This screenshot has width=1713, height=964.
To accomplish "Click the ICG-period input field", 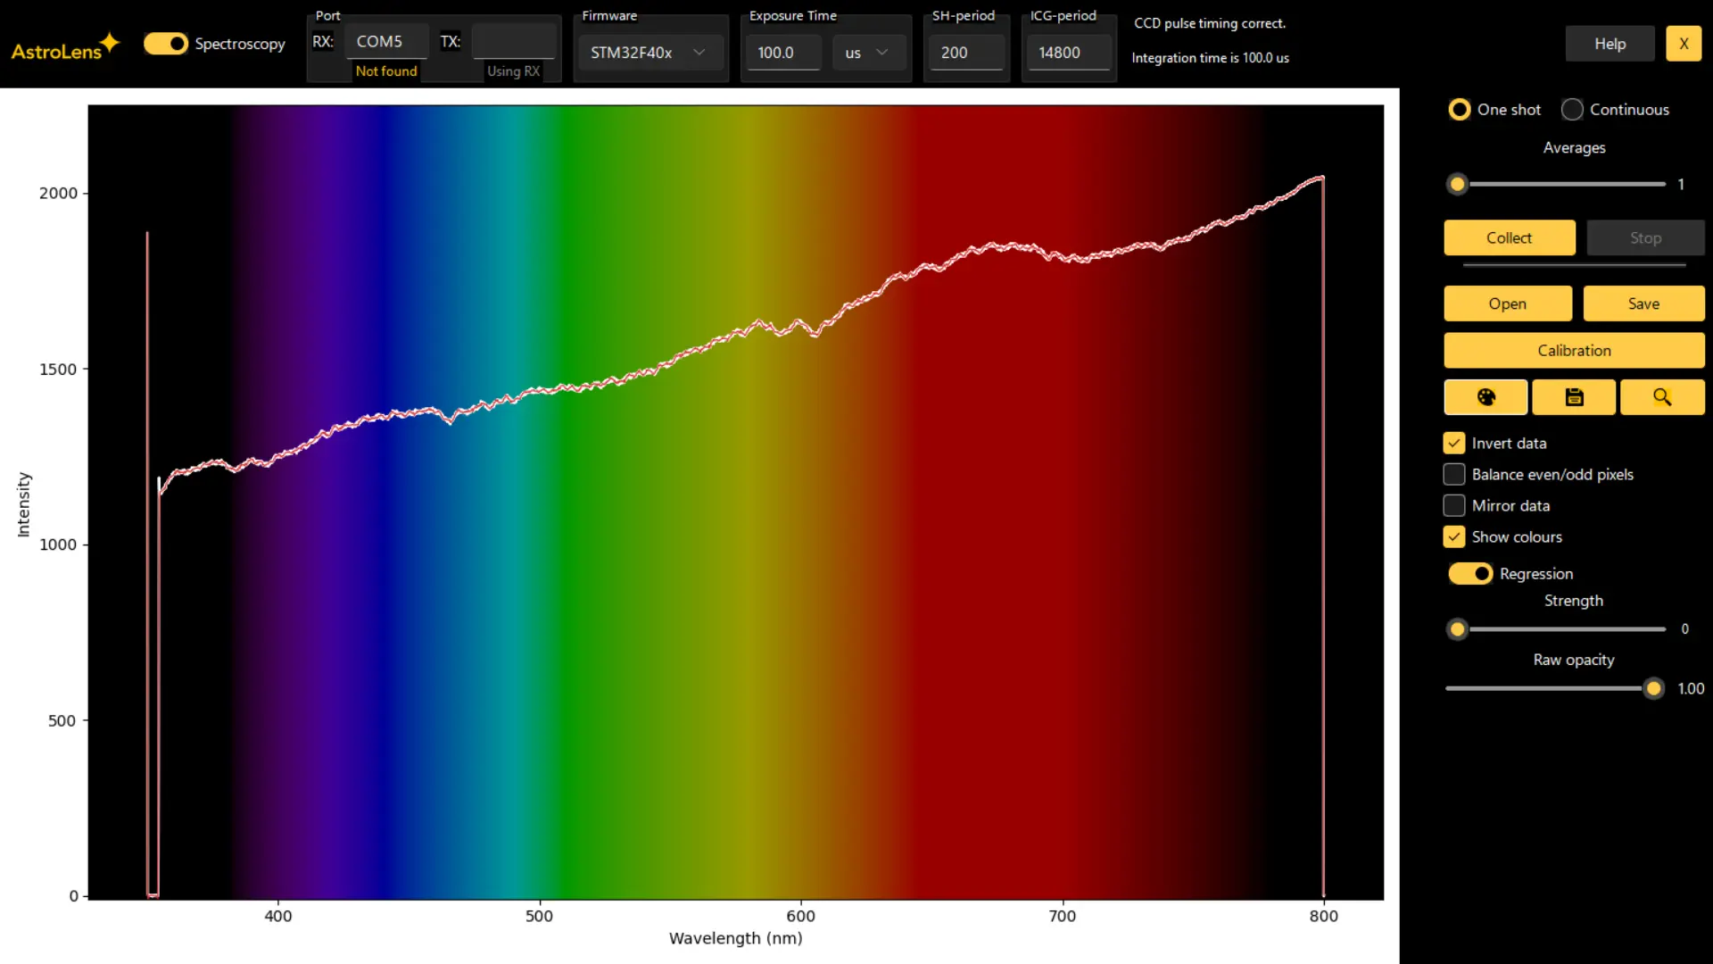I will point(1068,53).
